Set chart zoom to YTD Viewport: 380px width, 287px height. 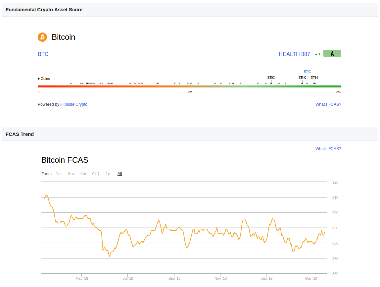[95, 174]
